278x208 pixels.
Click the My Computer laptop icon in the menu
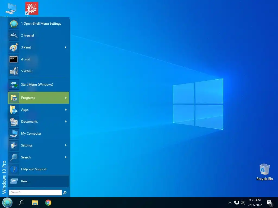click(14, 133)
